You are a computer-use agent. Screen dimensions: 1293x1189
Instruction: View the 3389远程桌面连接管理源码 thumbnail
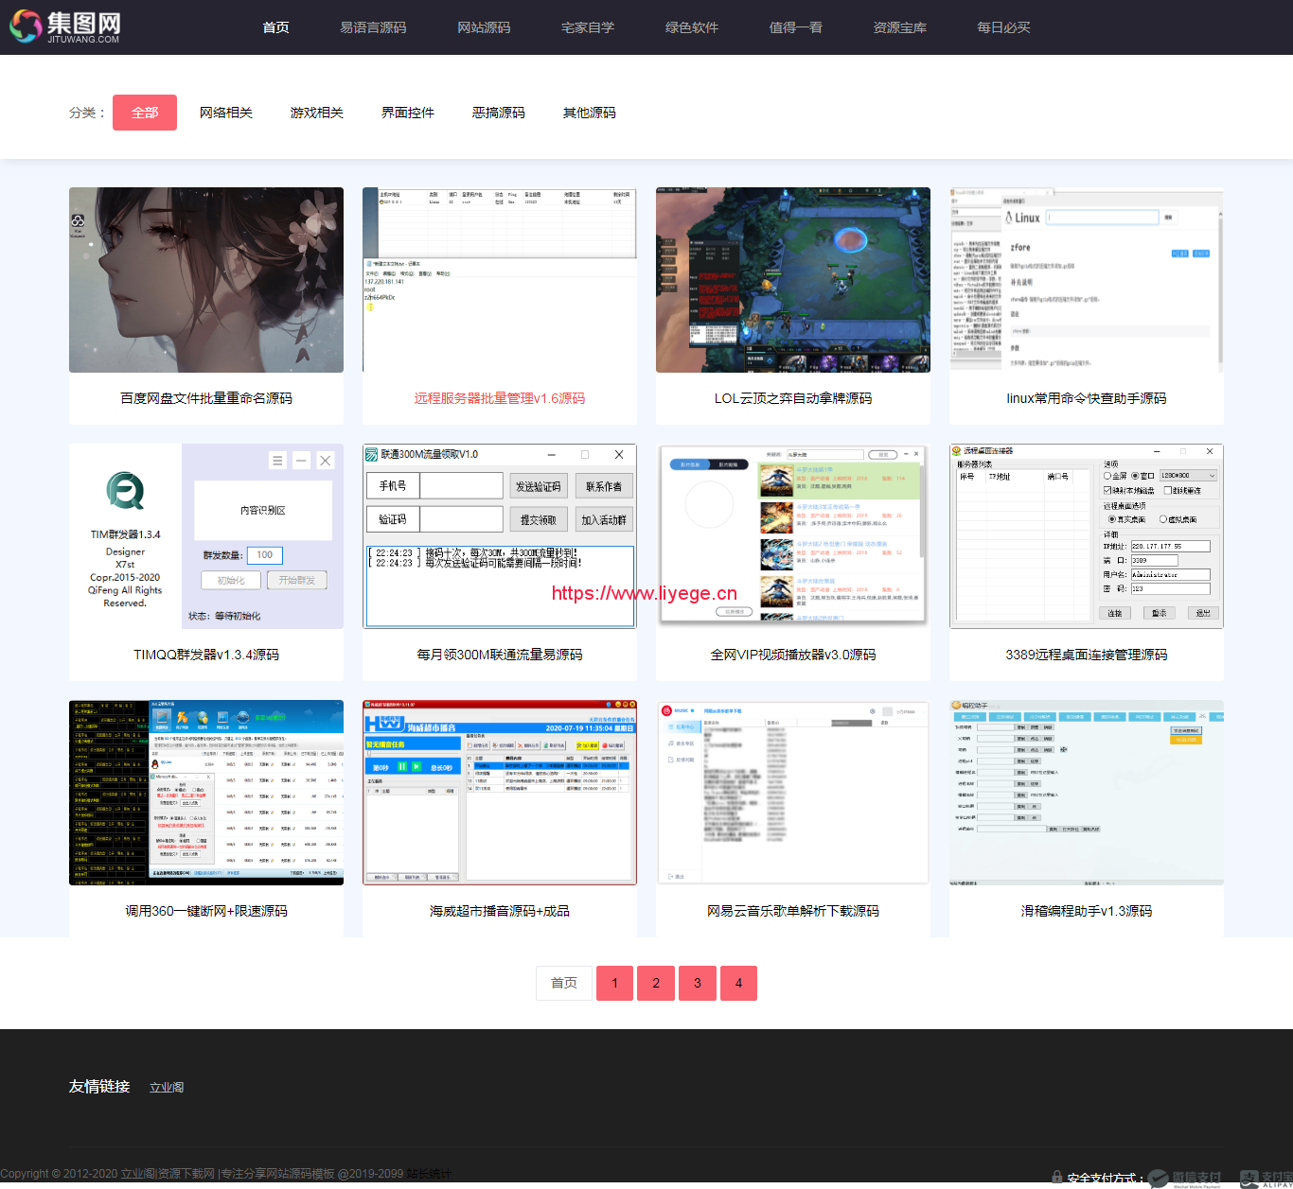(1087, 536)
